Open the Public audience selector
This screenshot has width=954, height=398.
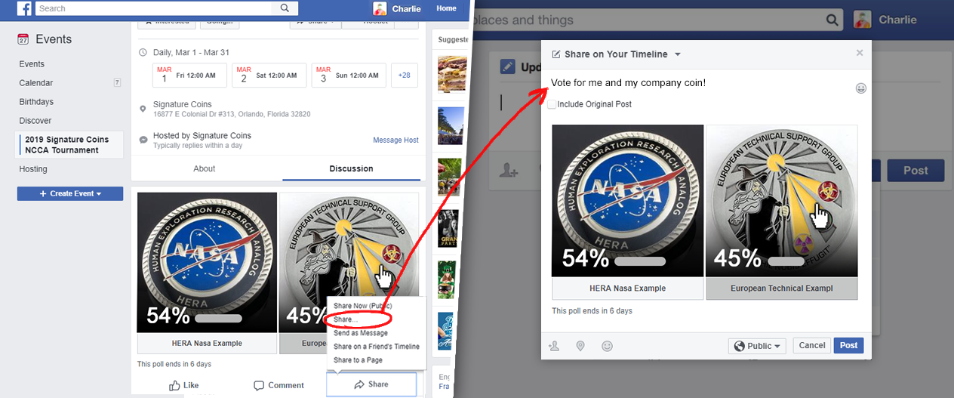pos(758,346)
